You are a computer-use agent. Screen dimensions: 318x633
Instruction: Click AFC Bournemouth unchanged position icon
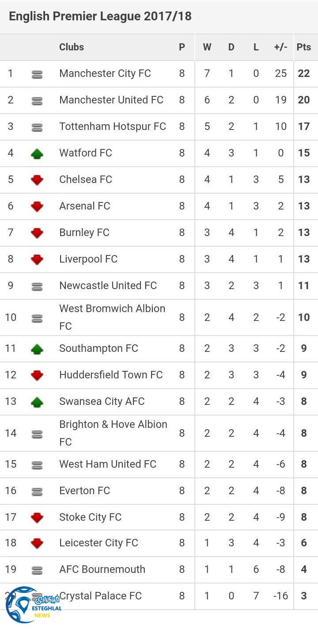[x=37, y=570]
